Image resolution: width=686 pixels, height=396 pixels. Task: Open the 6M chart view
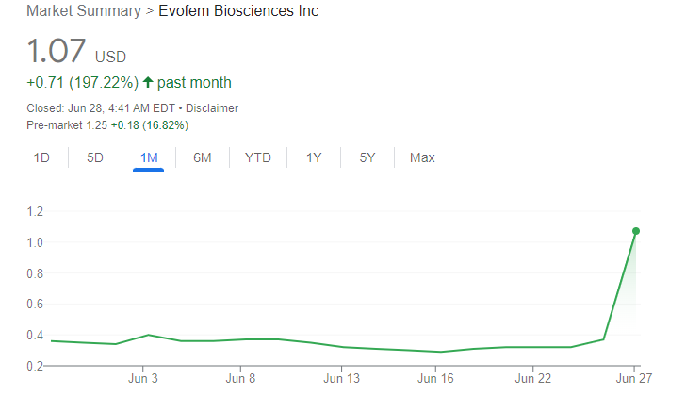pyautogui.click(x=203, y=157)
